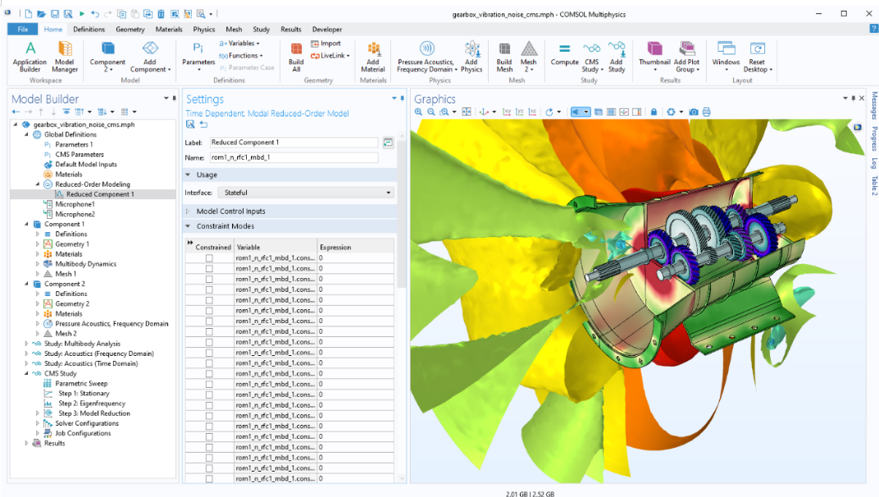The height and width of the screenshot is (497, 879).
Task: Click Add Material in the ribbon
Action: pos(373,57)
